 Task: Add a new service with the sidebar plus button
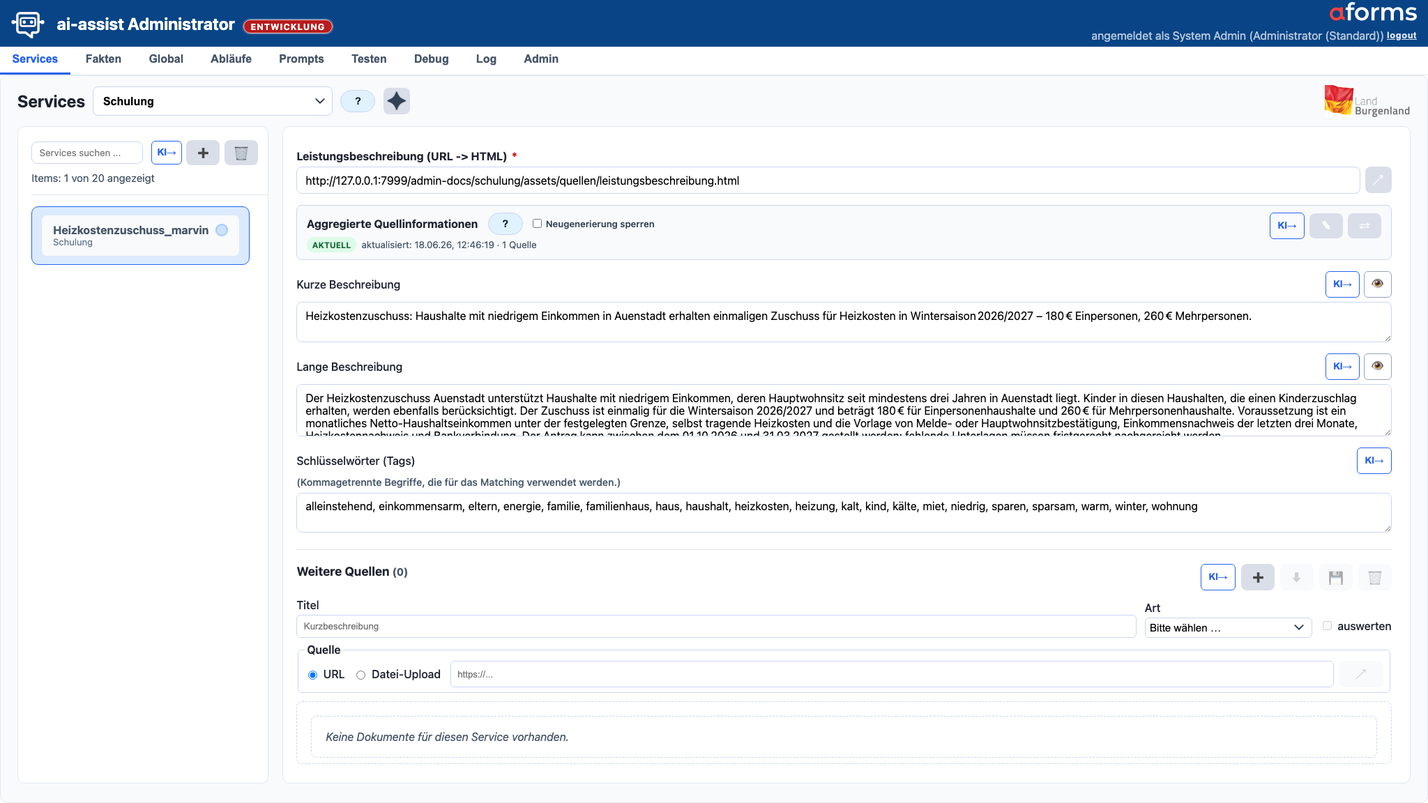203,153
